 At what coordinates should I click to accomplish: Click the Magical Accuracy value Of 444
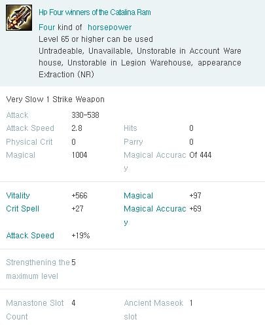[200, 155]
